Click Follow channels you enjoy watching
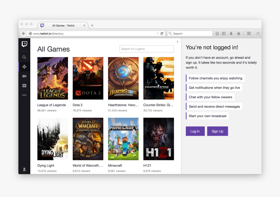The image size is (280, 197). click(215, 78)
